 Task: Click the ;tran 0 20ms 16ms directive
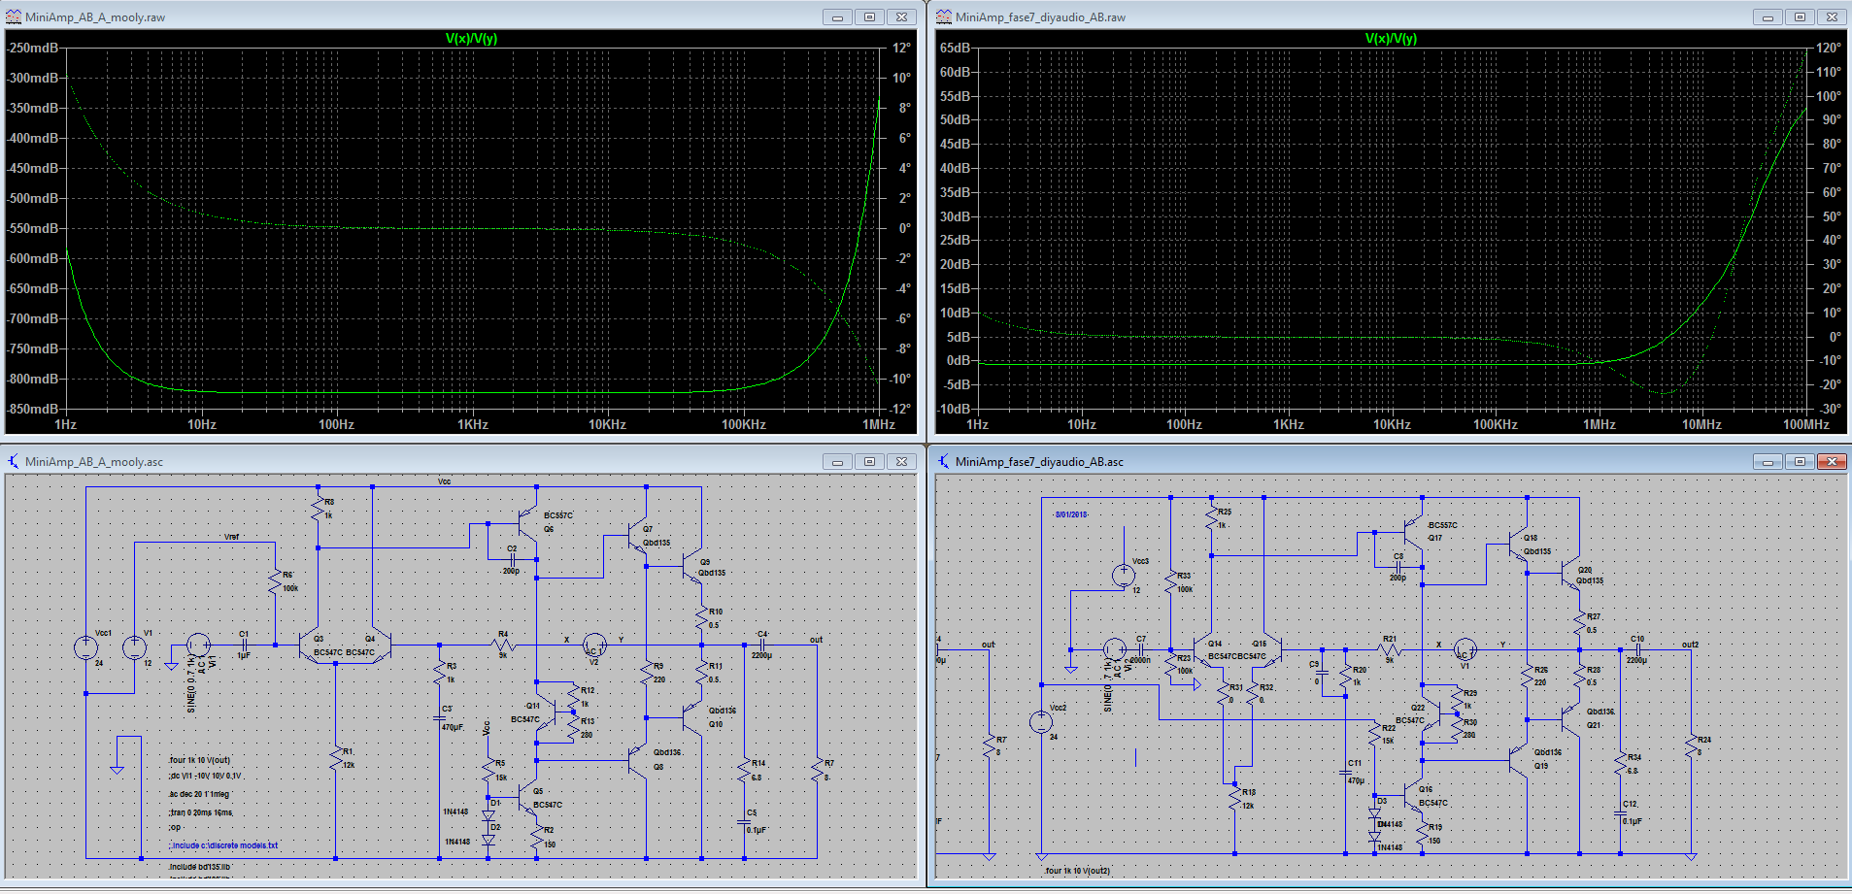(x=202, y=812)
